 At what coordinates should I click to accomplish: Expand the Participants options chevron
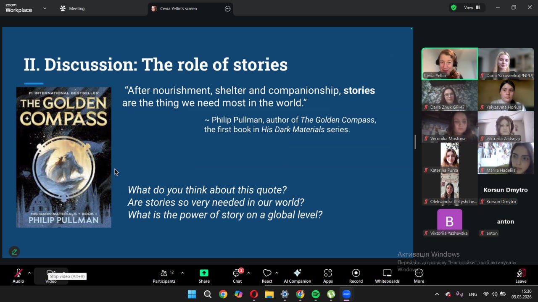click(x=182, y=273)
